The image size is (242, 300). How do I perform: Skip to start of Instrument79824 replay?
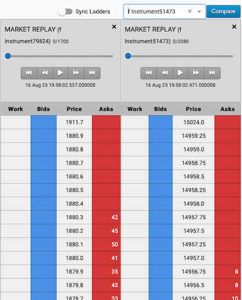coord(29,73)
